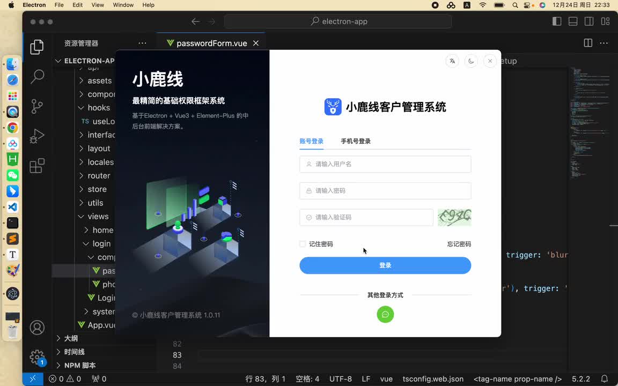Viewport: 618px width, 386px height.
Task: Switch to 手机号登录 tab
Action: pyautogui.click(x=356, y=141)
